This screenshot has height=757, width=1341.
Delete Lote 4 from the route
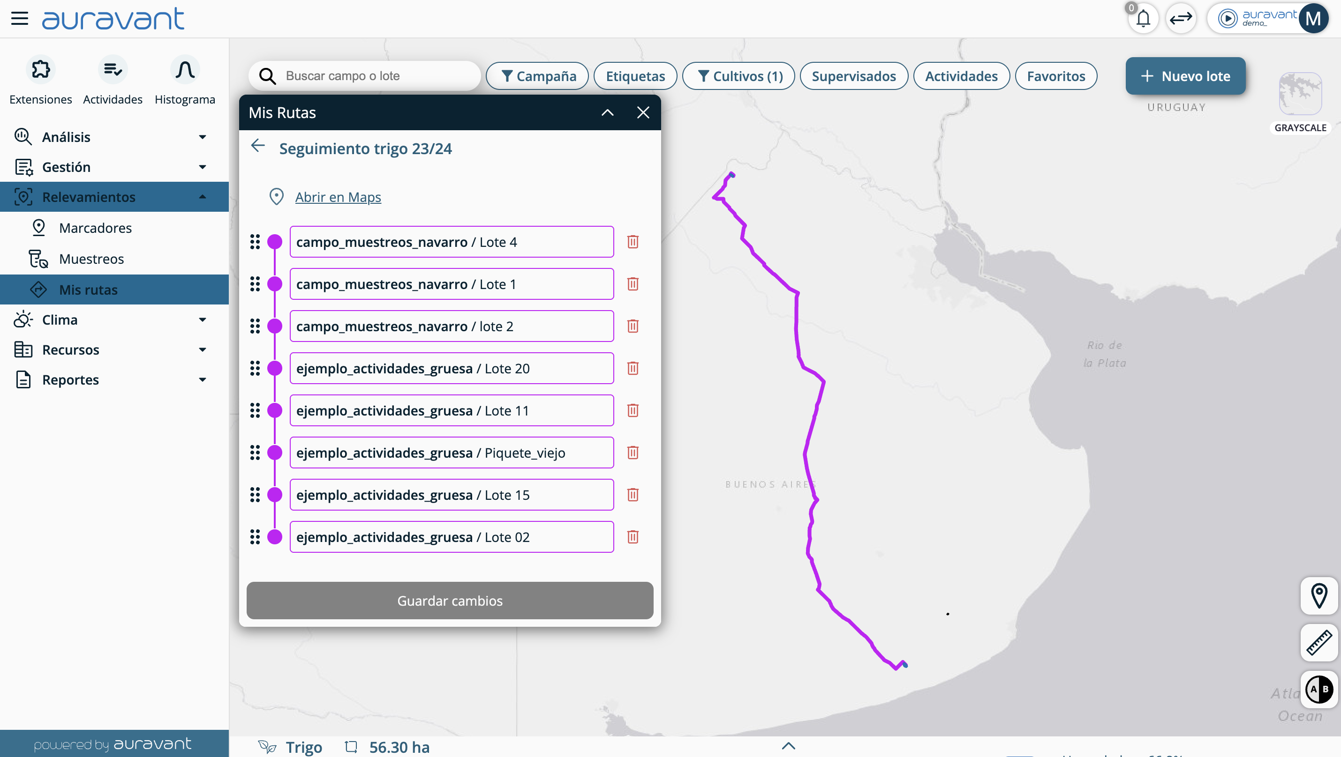tap(633, 242)
